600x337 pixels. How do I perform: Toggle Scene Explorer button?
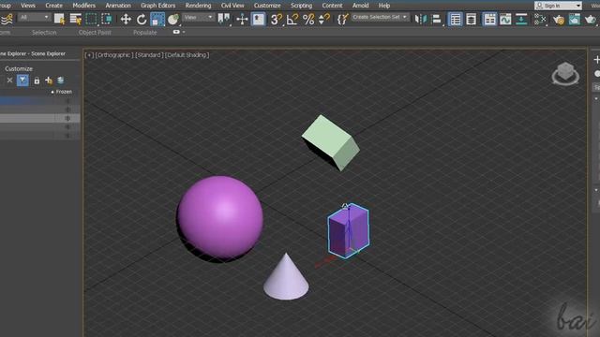[x=456, y=19]
